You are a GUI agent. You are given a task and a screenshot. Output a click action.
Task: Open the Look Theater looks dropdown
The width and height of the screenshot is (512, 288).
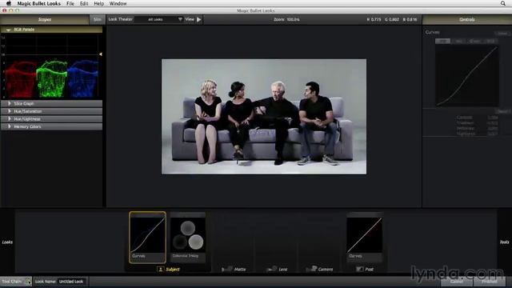(159, 19)
